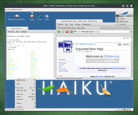Open the Random page link
The image size is (138, 115).
point(63,71)
